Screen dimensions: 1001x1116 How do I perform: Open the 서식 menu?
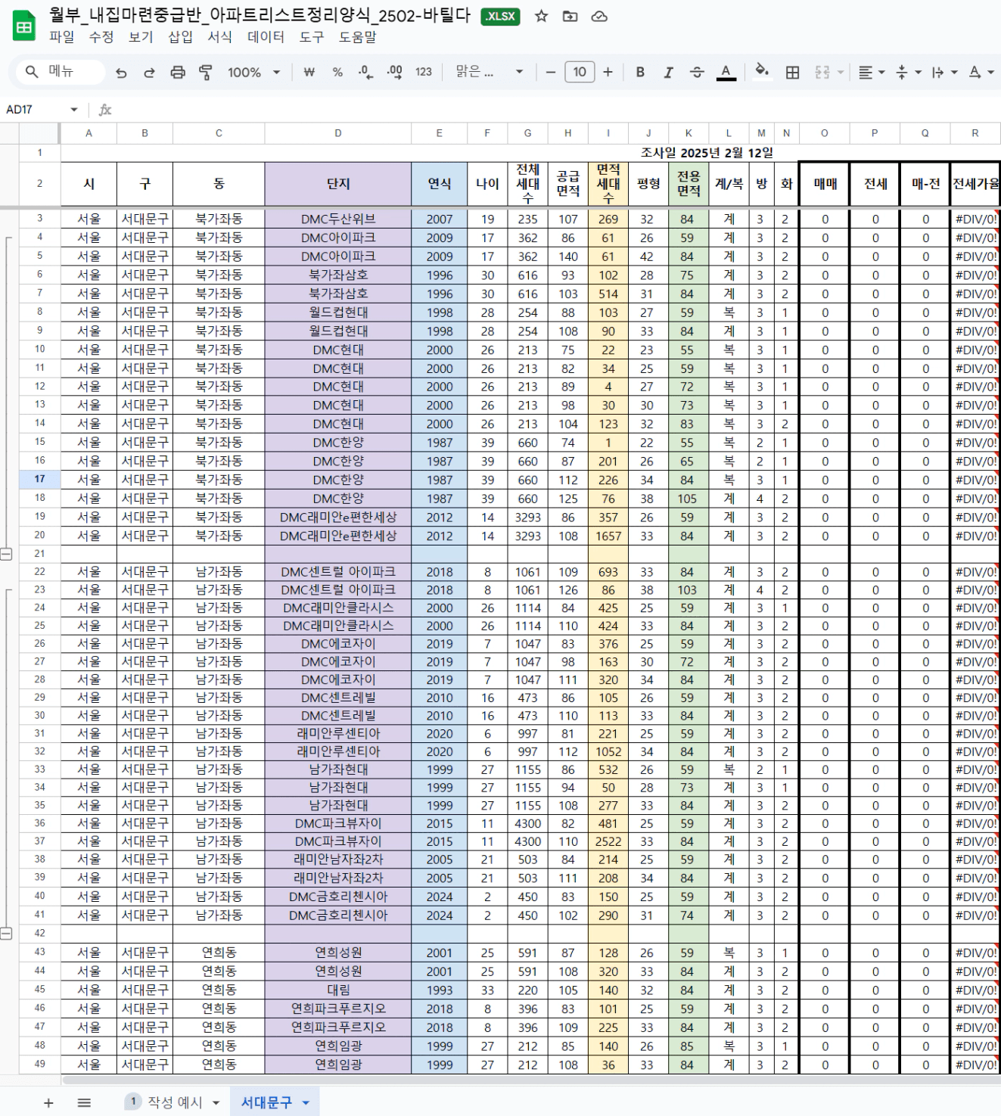(219, 37)
